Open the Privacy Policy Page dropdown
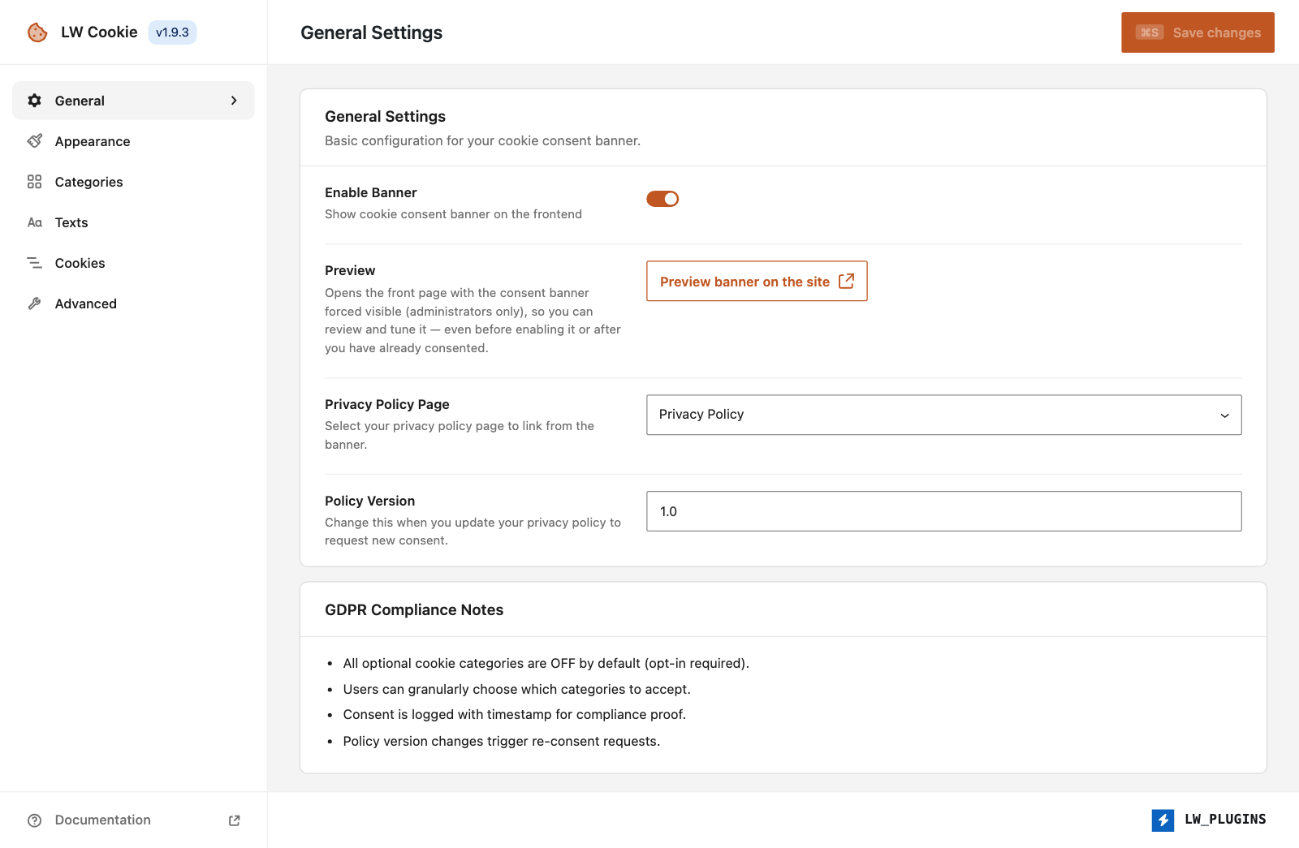 tap(944, 415)
